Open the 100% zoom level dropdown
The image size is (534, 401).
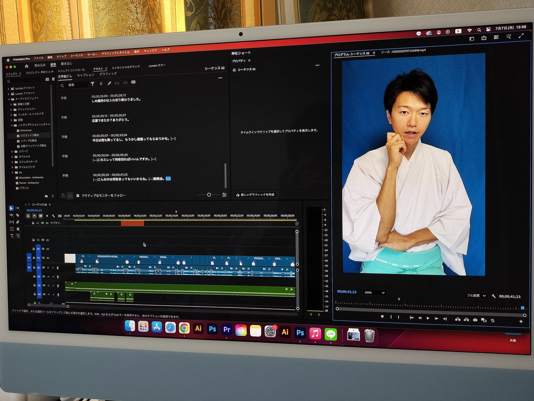pos(374,293)
